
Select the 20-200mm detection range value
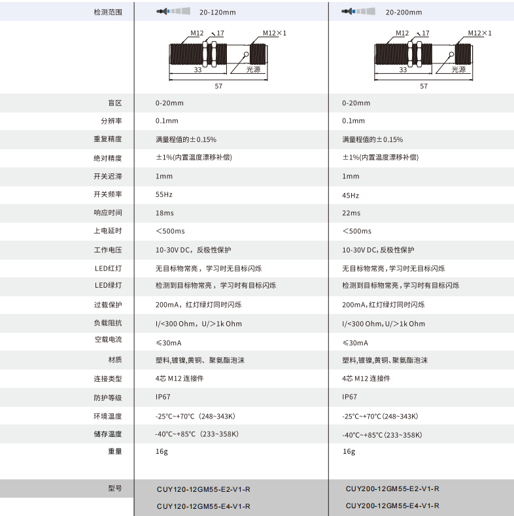[x=403, y=12]
